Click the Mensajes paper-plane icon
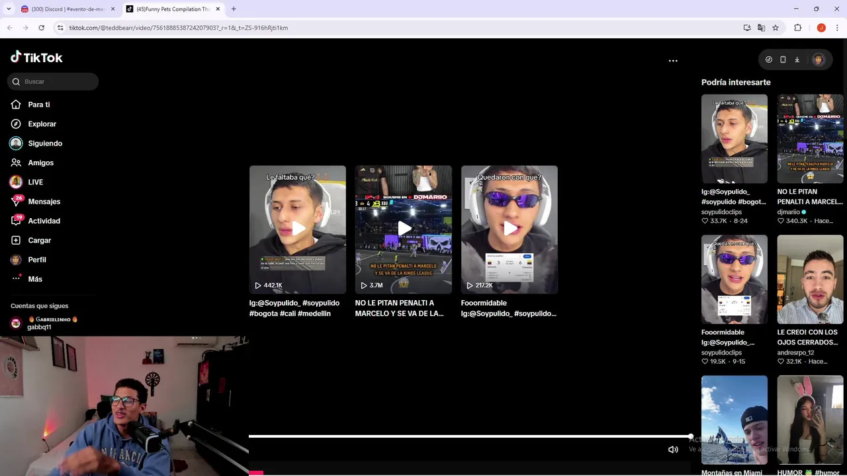847x476 pixels. pos(16,202)
